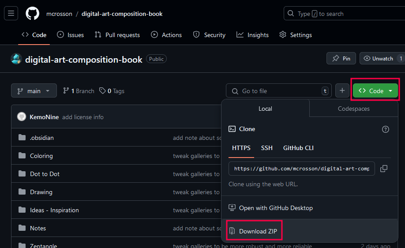Open the .obsidian folder

(42, 138)
